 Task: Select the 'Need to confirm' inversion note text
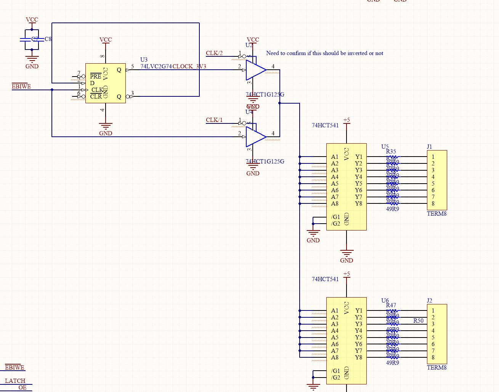coord(324,53)
